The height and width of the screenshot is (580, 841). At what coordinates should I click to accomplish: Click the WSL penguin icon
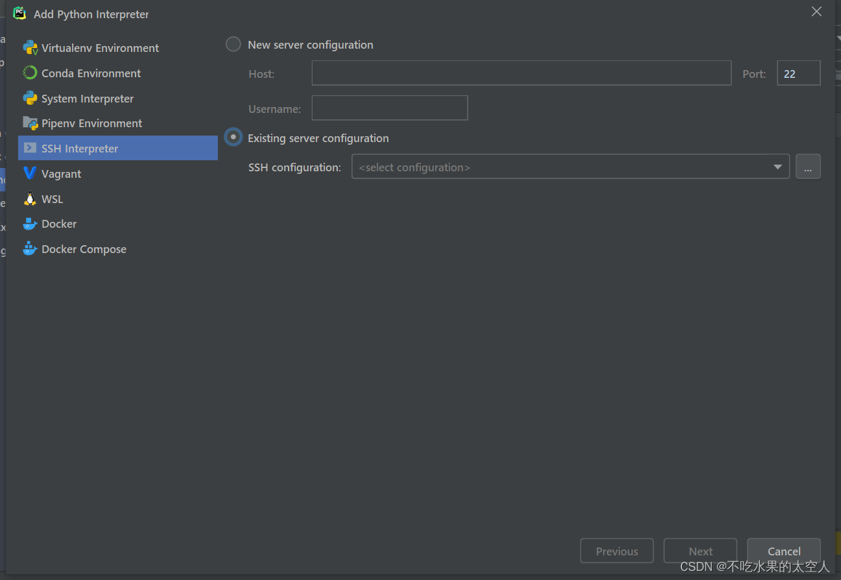(30, 199)
